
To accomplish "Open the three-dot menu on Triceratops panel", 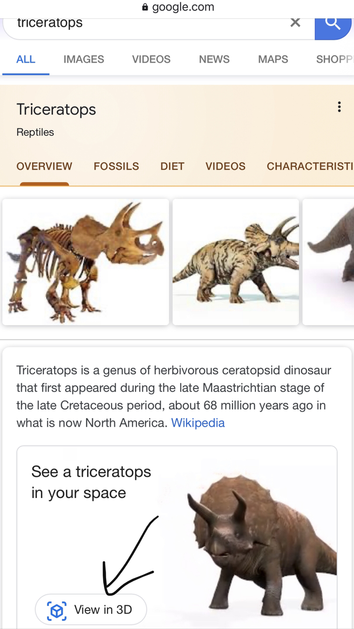I will point(339,107).
